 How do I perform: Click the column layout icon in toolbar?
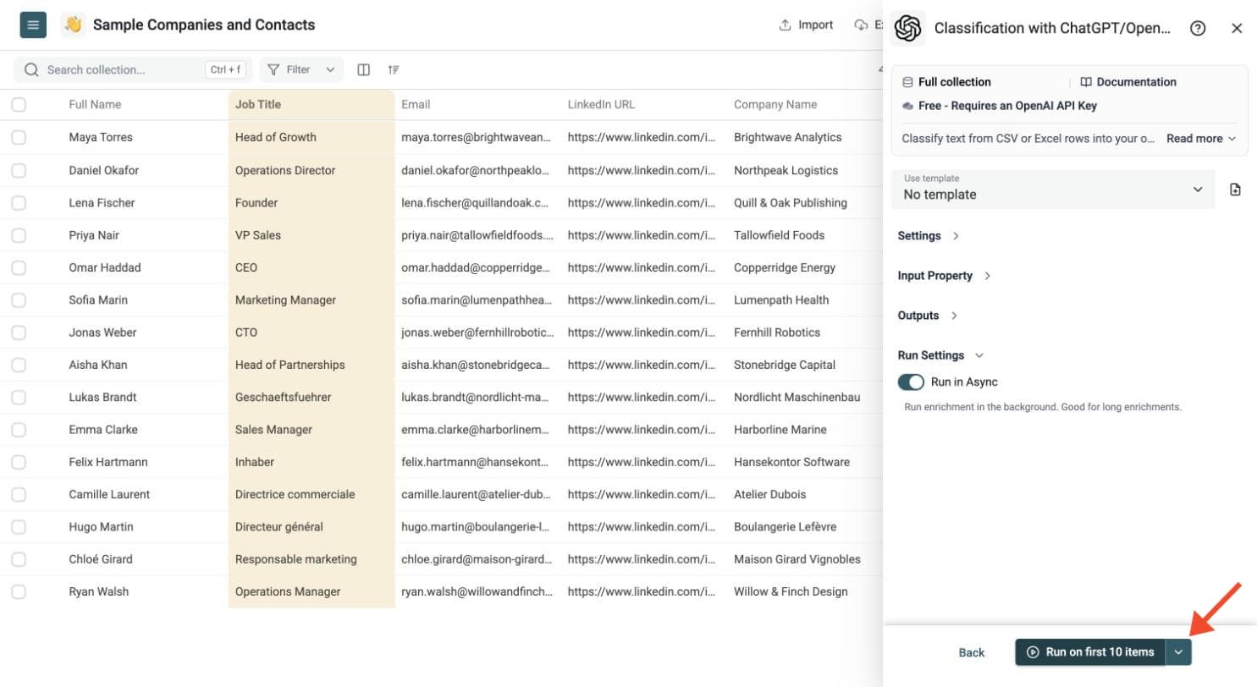click(364, 70)
